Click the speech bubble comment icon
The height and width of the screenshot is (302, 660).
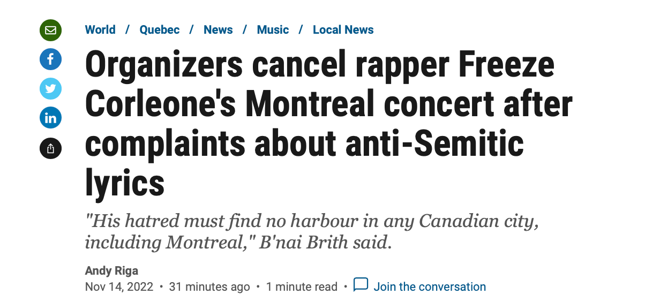coord(361,285)
